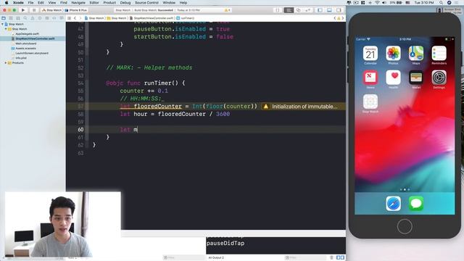Open the Find navigator magnifier icon
Viewport: 464px width, 261px height.
coord(25,18)
